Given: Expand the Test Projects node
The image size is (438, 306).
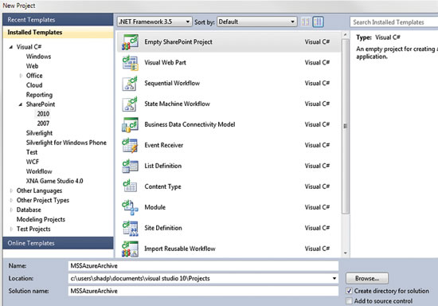Looking at the screenshot, I should (11, 229).
